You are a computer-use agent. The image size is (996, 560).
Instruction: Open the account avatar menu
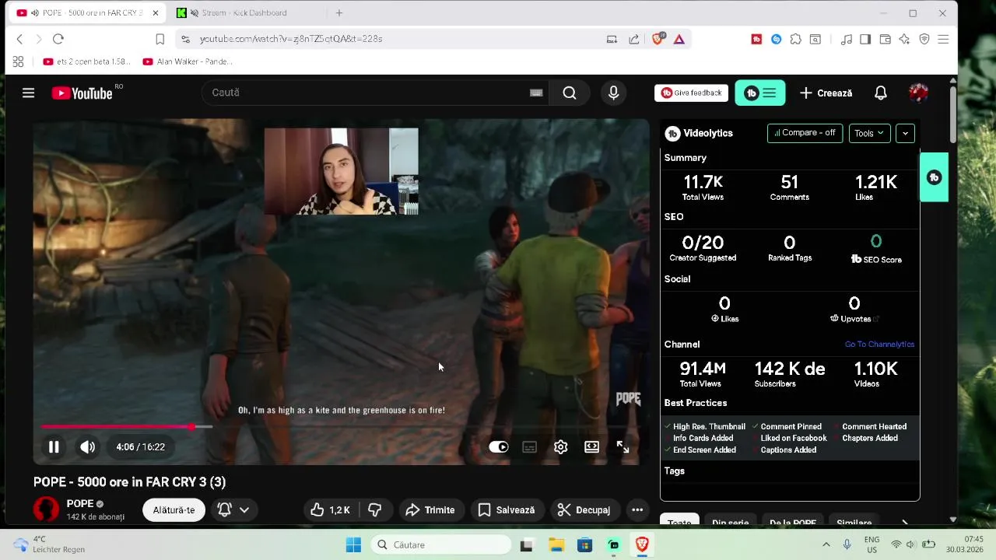tap(918, 93)
